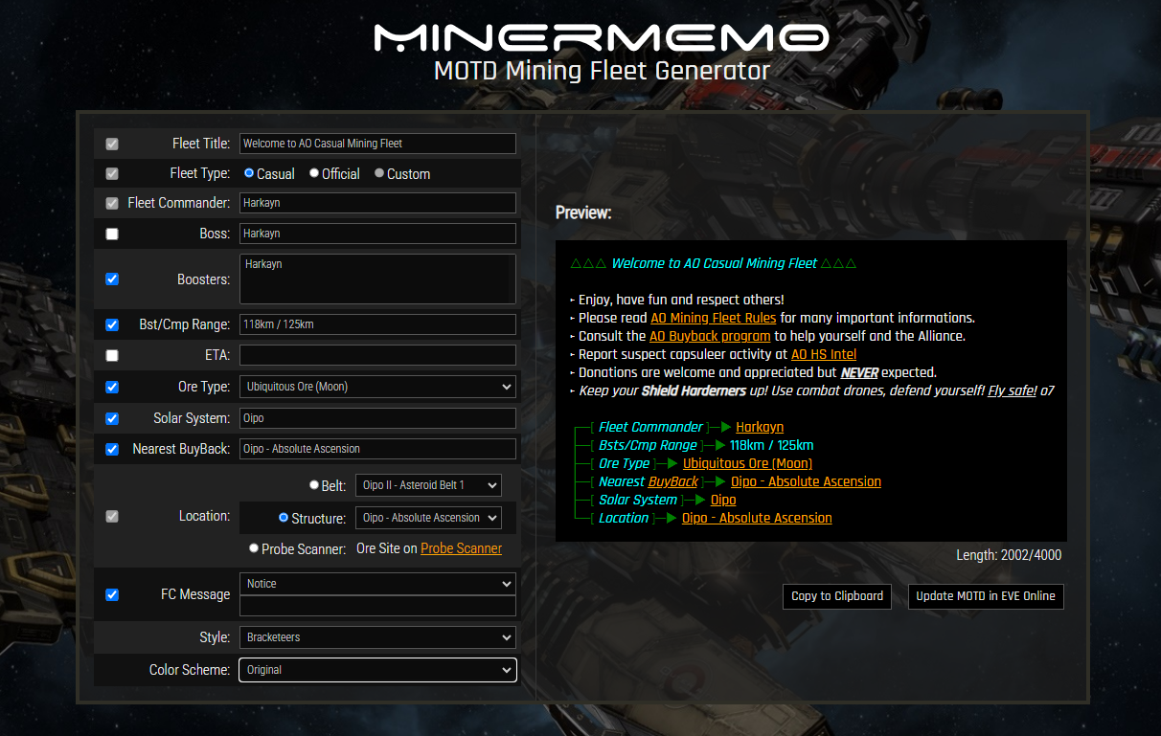Screen dimensions: 1161x736
Task: Click the 'Welcome to AO Casual Mining Fleet' preview title
Action: (x=715, y=263)
